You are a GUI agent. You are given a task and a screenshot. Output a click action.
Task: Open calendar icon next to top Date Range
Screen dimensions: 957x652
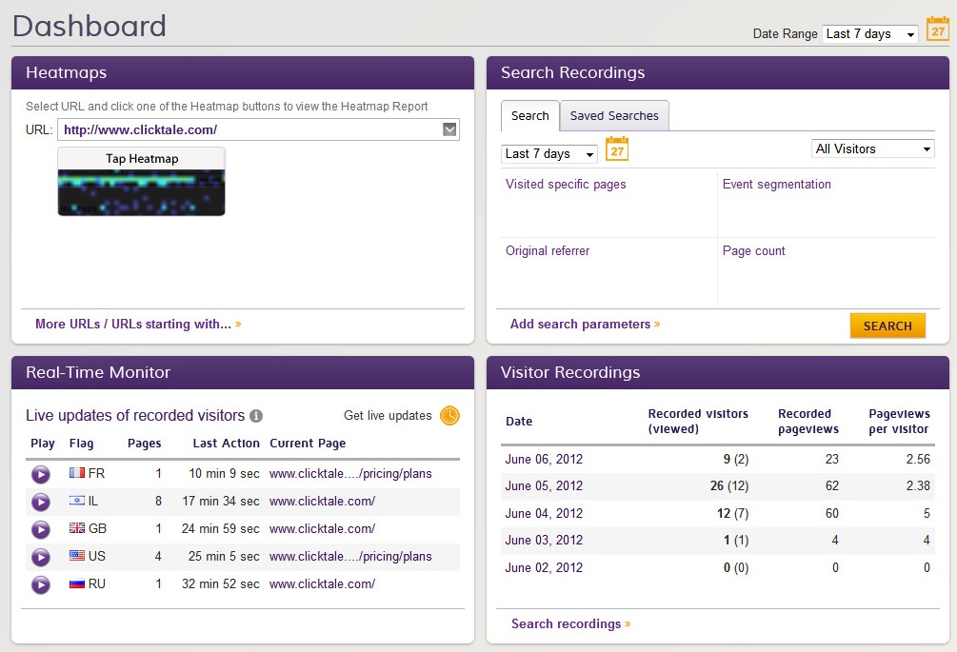(937, 30)
